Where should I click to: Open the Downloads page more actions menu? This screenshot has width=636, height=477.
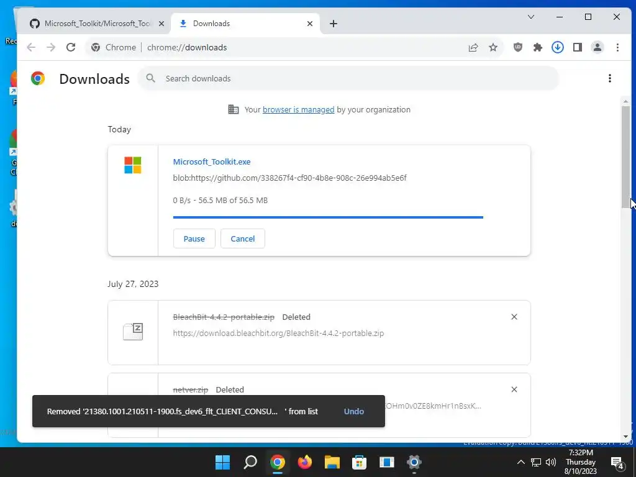pyautogui.click(x=610, y=78)
